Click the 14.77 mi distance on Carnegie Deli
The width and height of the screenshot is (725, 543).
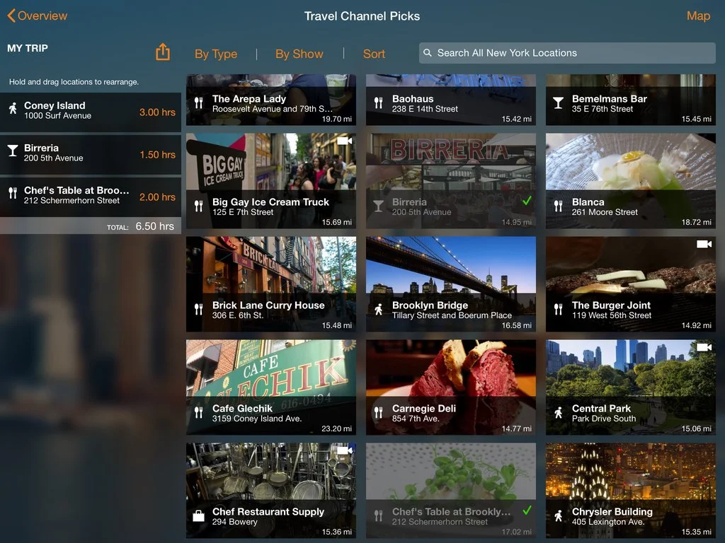pyautogui.click(x=516, y=428)
